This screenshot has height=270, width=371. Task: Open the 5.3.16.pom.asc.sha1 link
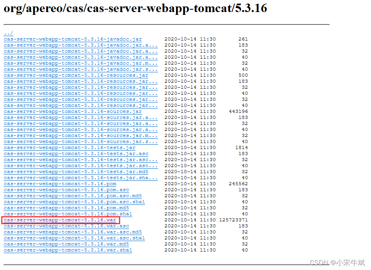pos(74,202)
